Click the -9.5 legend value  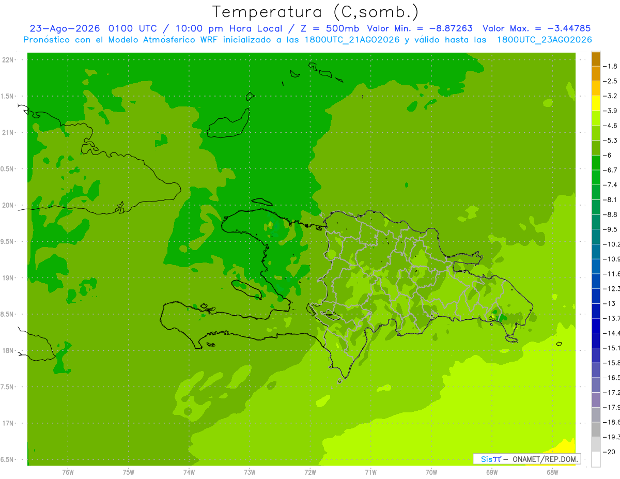click(x=610, y=229)
